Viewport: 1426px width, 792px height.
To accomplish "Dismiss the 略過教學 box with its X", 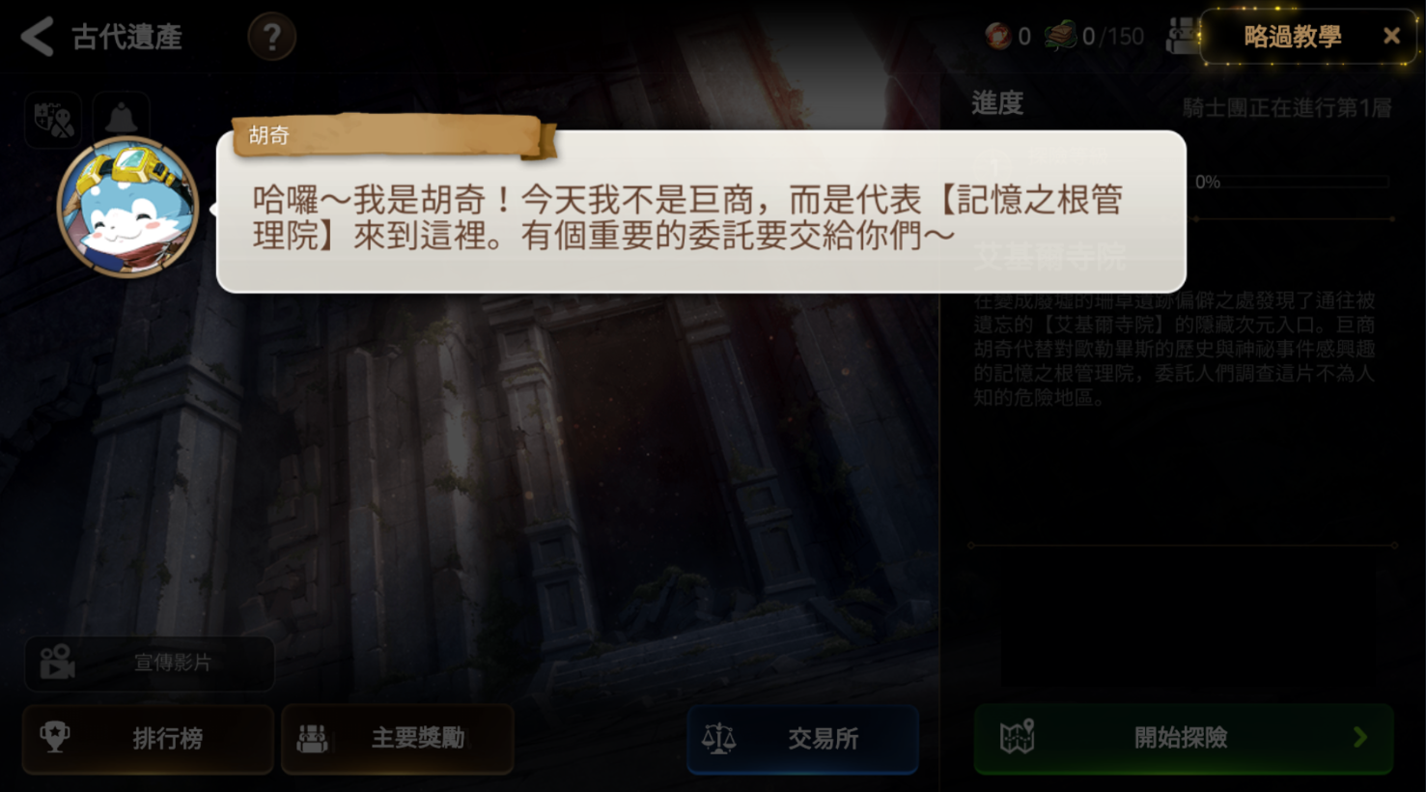I will pos(1391,37).
